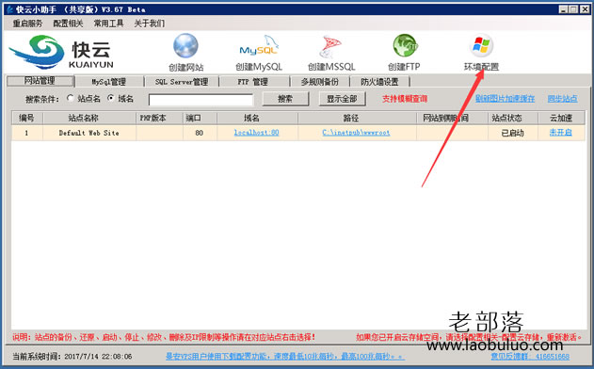The width and height of the screenshot is (594, 369).
Task: Switch to the MySql管理 tab
Action: [x=109, y=82]
